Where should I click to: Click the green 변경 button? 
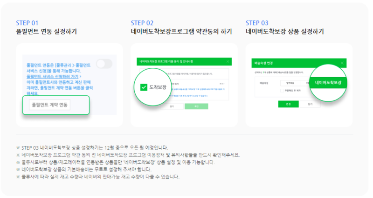point(289,104)
